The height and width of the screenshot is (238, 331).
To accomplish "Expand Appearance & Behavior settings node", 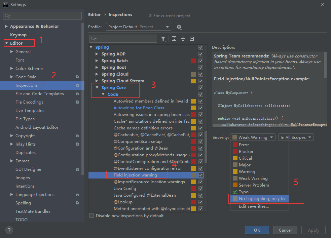I will 6,26.
